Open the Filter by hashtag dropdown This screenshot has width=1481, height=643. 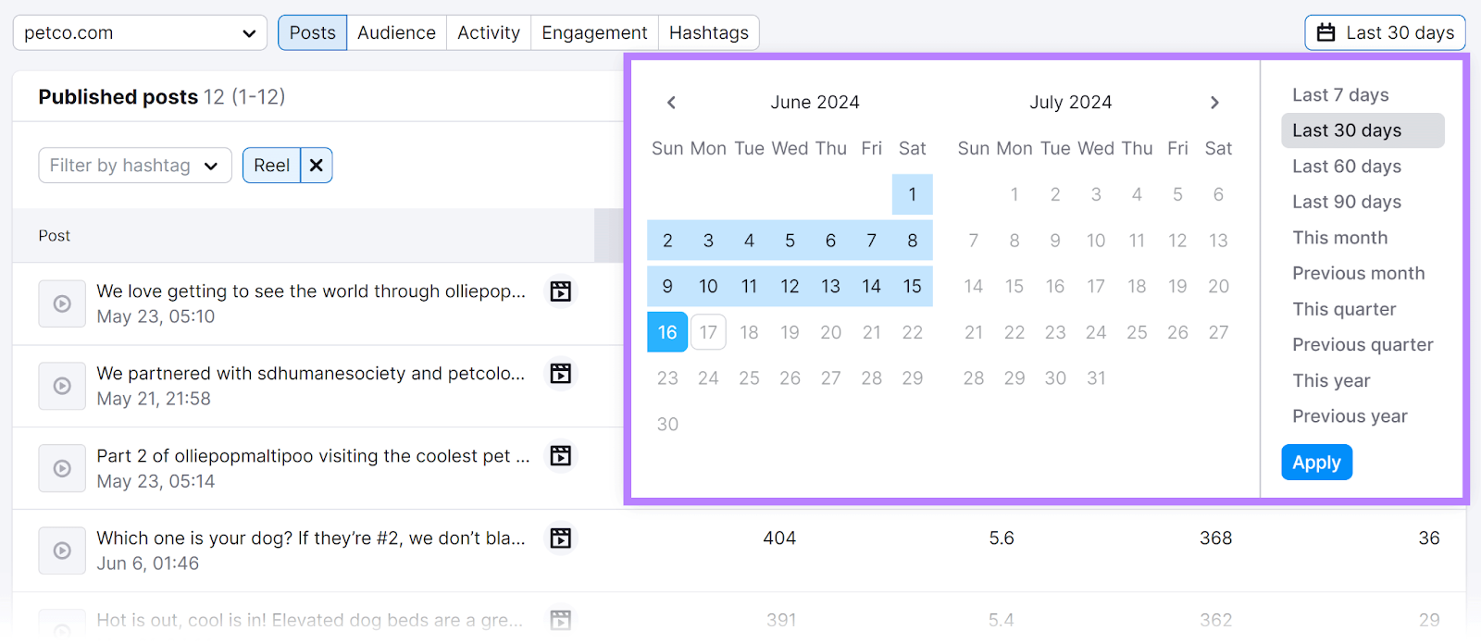pos(133,165)
